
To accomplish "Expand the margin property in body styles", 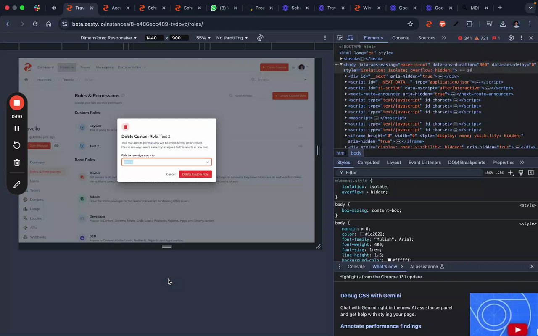I will click(x=363, y=229).
